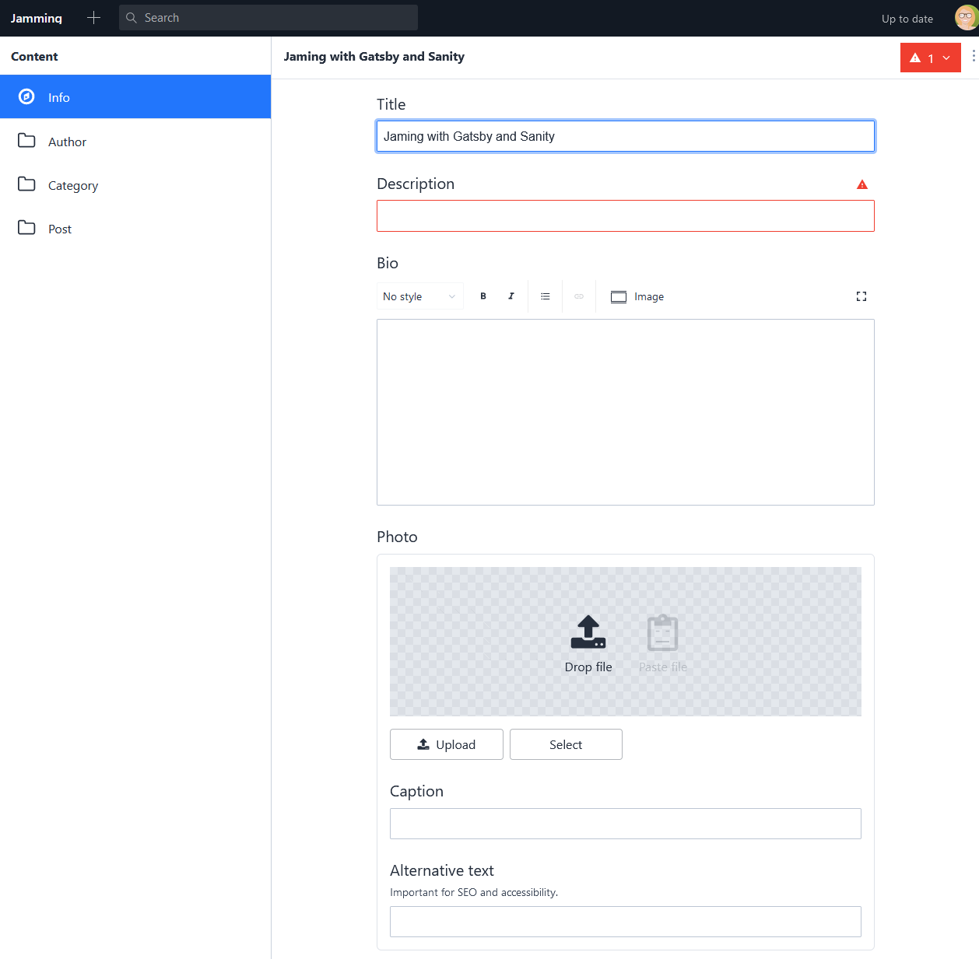
Task: Click the Select photo button
Action: tap(566, 744)
